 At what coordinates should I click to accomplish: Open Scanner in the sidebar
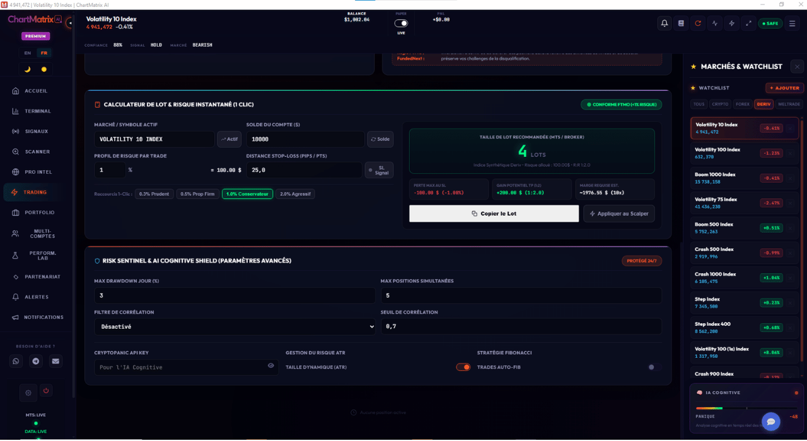[37, 152]
